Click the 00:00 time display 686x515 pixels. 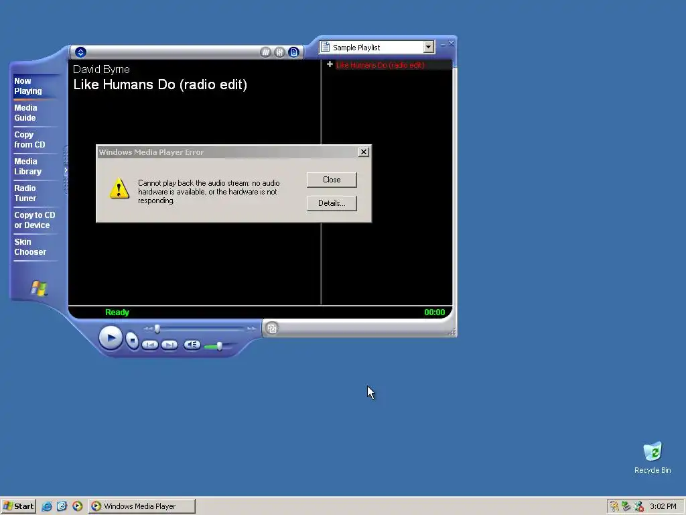(x=434, y=312)
